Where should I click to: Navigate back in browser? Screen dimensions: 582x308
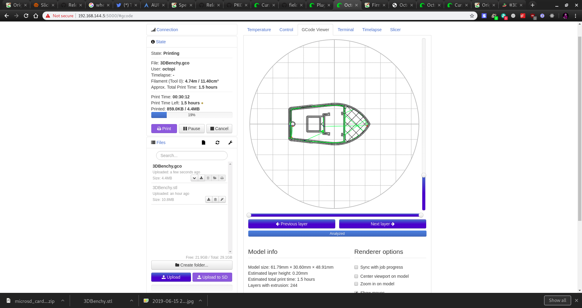pyautogui.click(x=7, y=16)
